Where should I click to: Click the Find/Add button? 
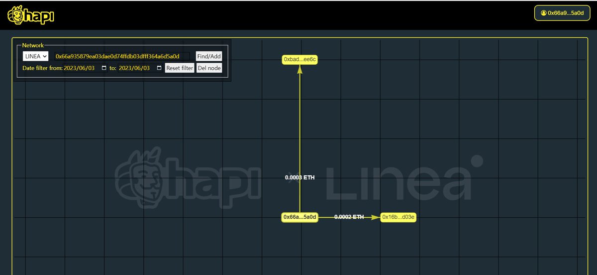click(x=209, y=56)
